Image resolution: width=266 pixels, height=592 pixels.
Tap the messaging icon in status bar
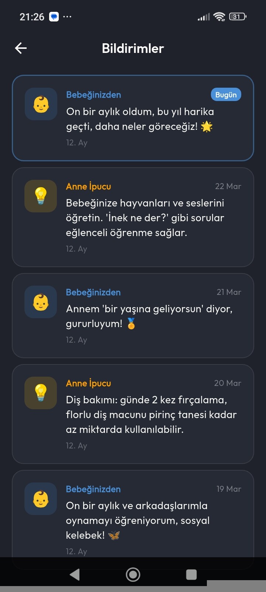click(x=54, y=17)
